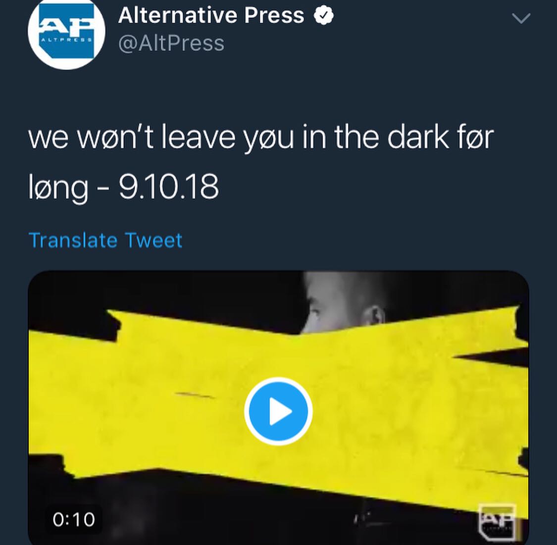Select the Alternative Press display name
This screenshot has width=557, height=545.
pos(211,16)
